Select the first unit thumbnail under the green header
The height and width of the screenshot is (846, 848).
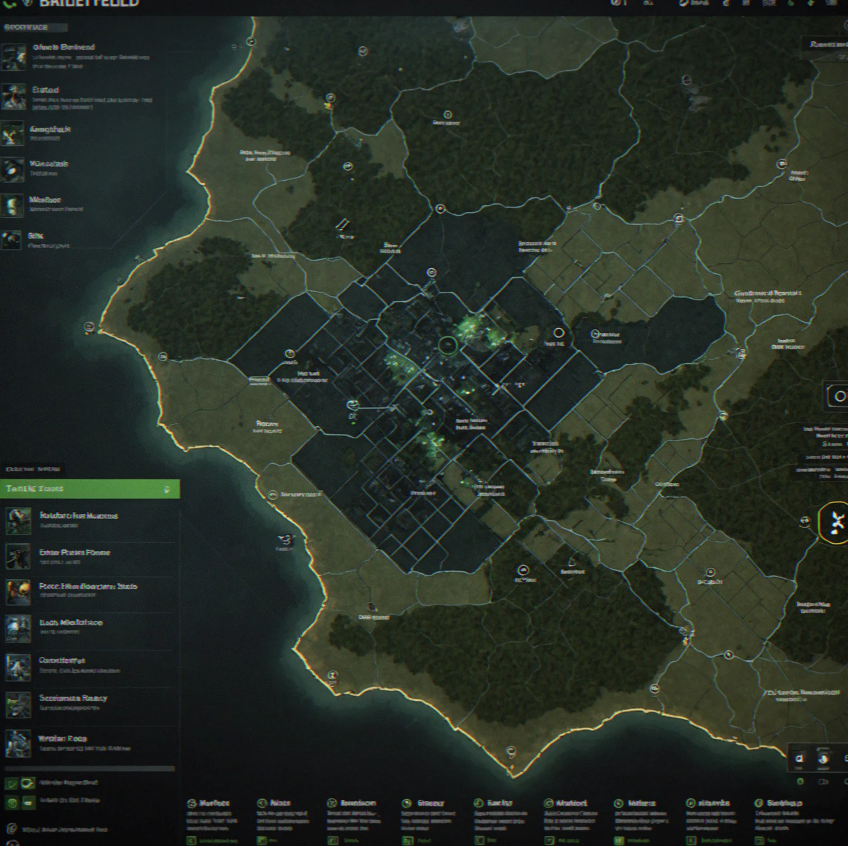tap(18, 521)
